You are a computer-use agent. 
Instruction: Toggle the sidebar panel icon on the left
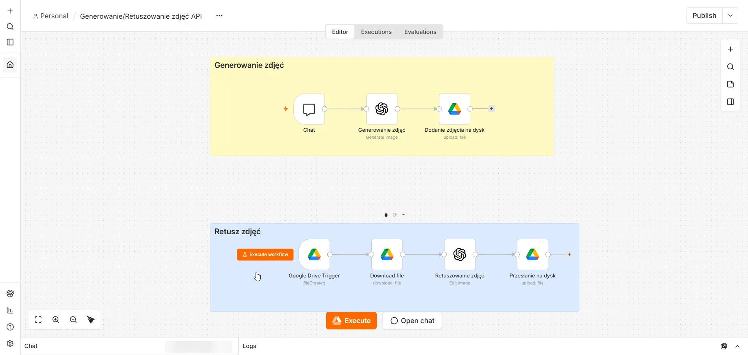(x=10, y=42)
